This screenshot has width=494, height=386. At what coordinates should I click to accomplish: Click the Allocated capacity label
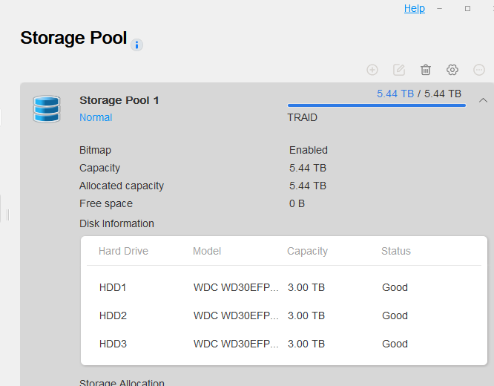pyautogui.click(x=122, y=186)
